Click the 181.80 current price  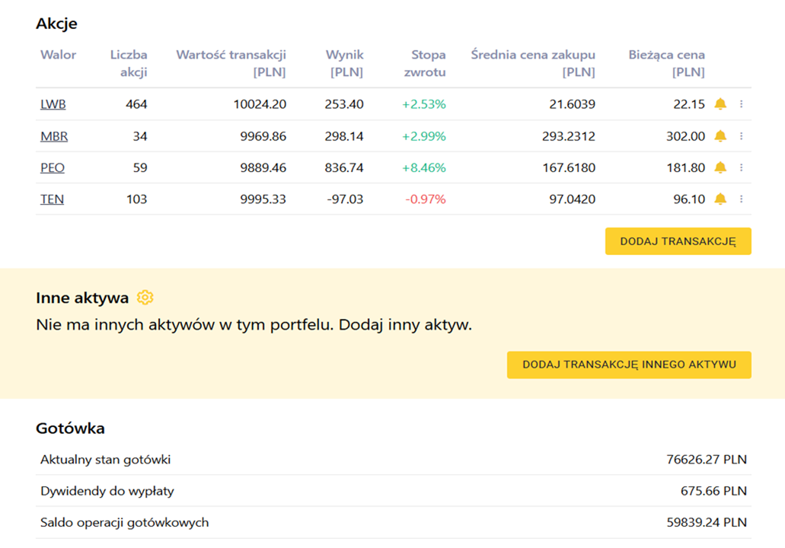point(686,167)
